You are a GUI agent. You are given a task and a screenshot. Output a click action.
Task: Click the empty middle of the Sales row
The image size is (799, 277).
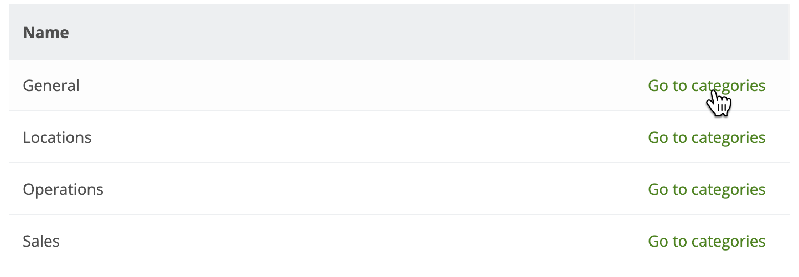[360, 241]
